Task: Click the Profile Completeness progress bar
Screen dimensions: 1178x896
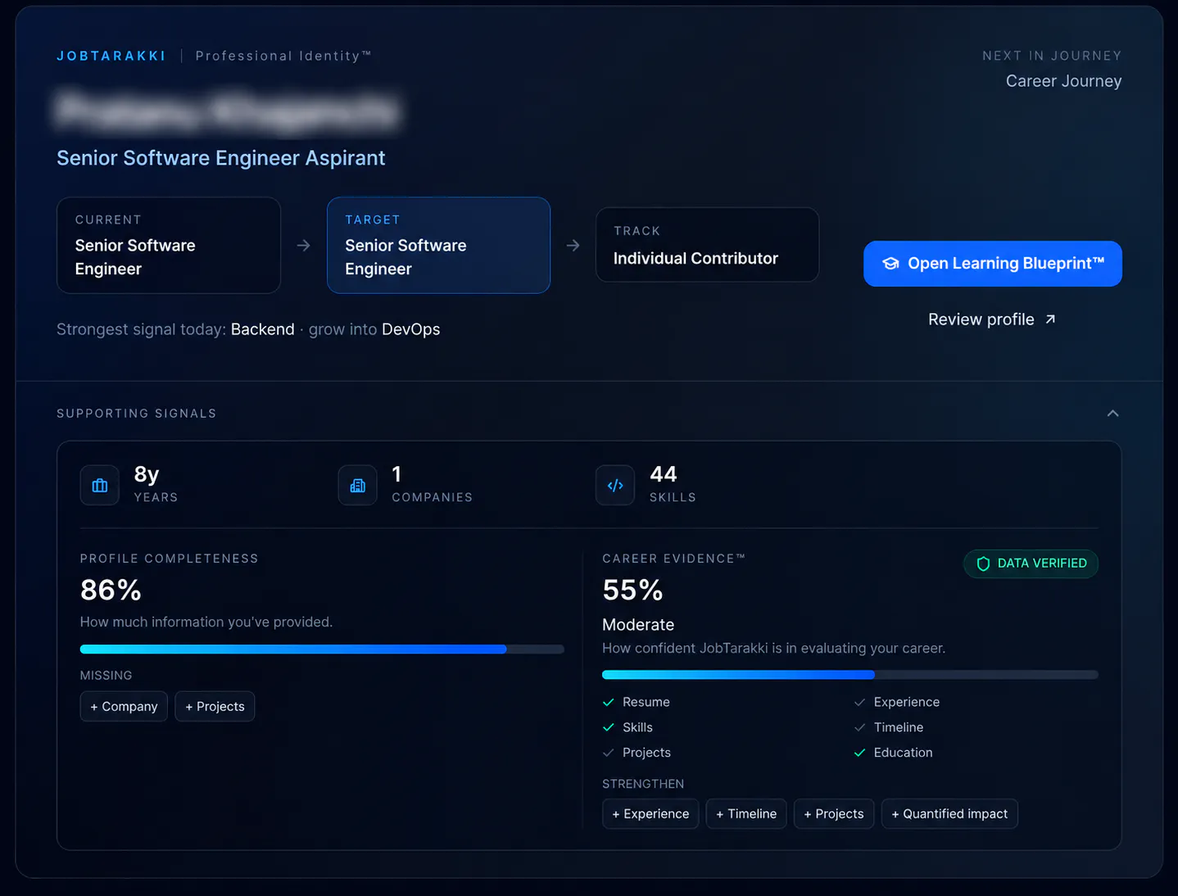Action: [322, 649]
